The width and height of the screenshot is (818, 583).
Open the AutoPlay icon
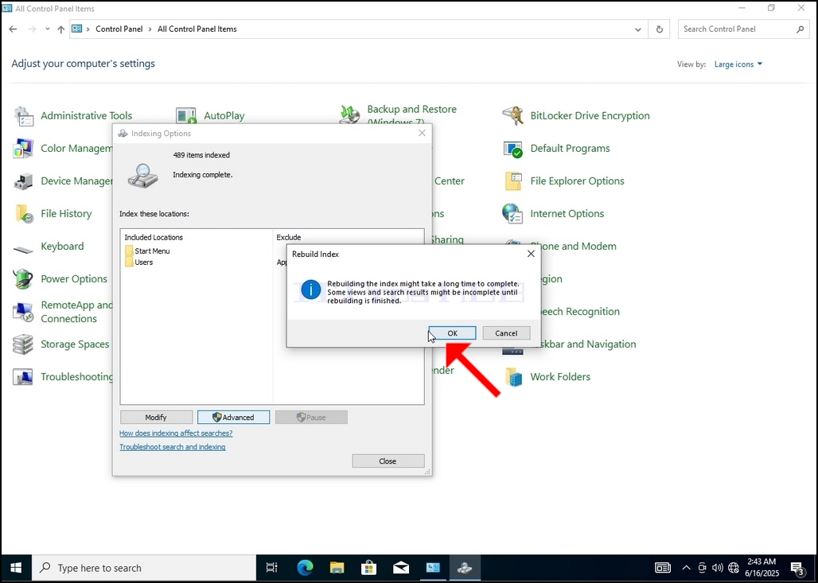[x=186, y=116]
